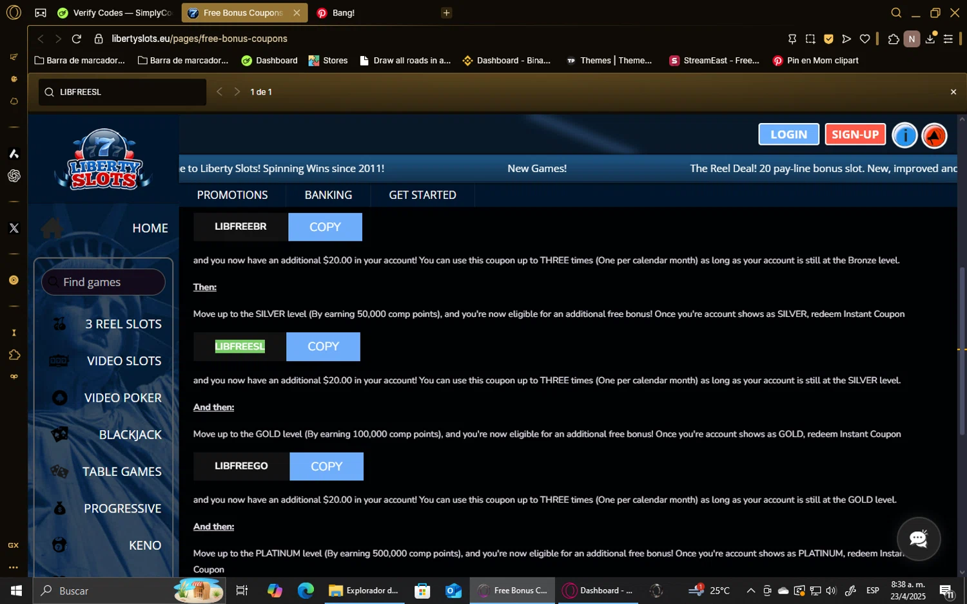Viewport: 967px width, 604px height.
Task: Open the PROMOTIONS menu
Action: [232, 194]
